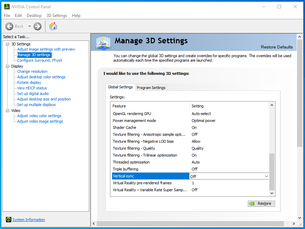Open the Back history dropdown arrow
This screenshot has height=229, width=305.
pyautogui.click(x=29, y=26)
